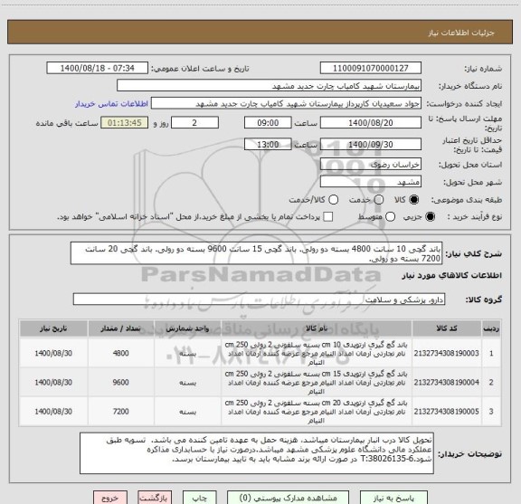Click the جزئیات اطلاعات نیاز page header
This screenshot has height=504, width=521.
(461, 33)
